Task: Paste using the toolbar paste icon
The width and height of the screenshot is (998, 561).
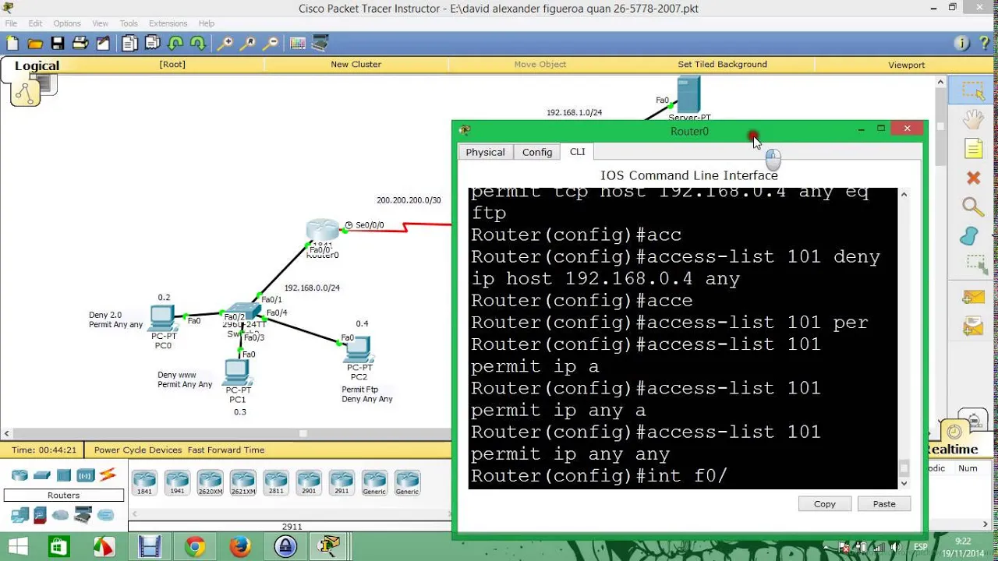Action: click(152, 44)
